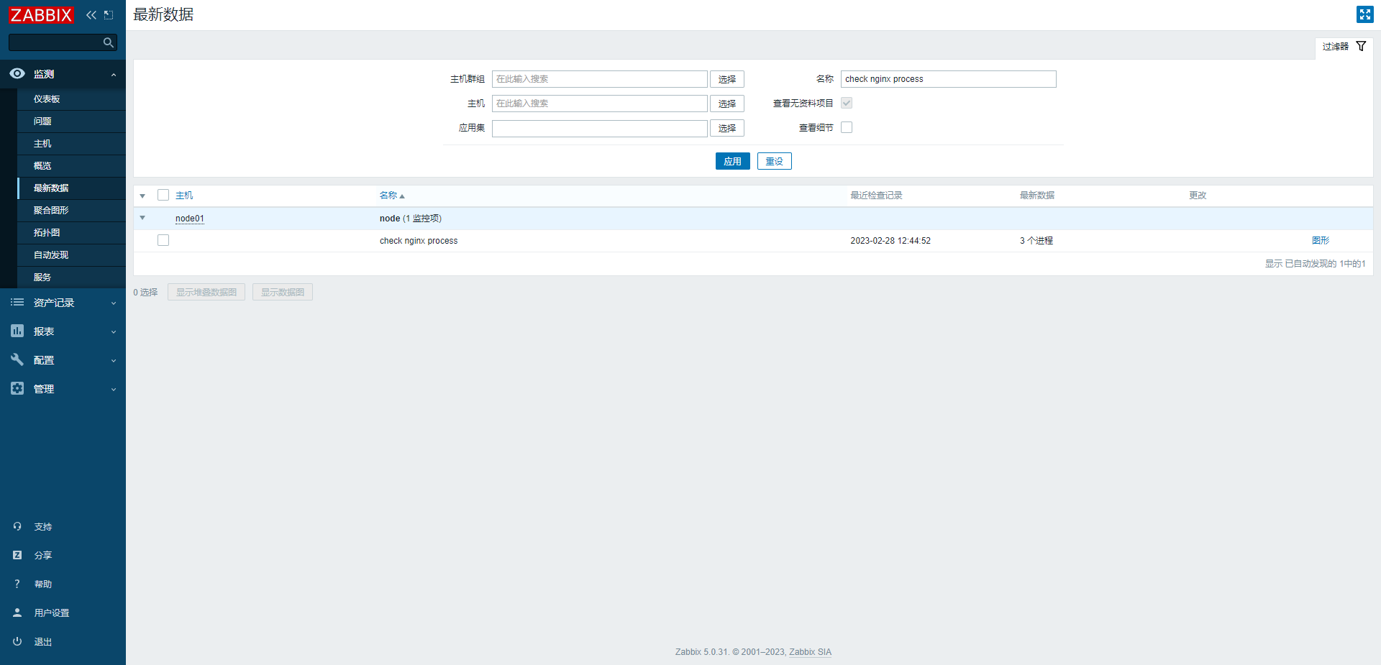Enable the 查看细节 checkbox
1381x665 pixels.
(x=847, y=127)
